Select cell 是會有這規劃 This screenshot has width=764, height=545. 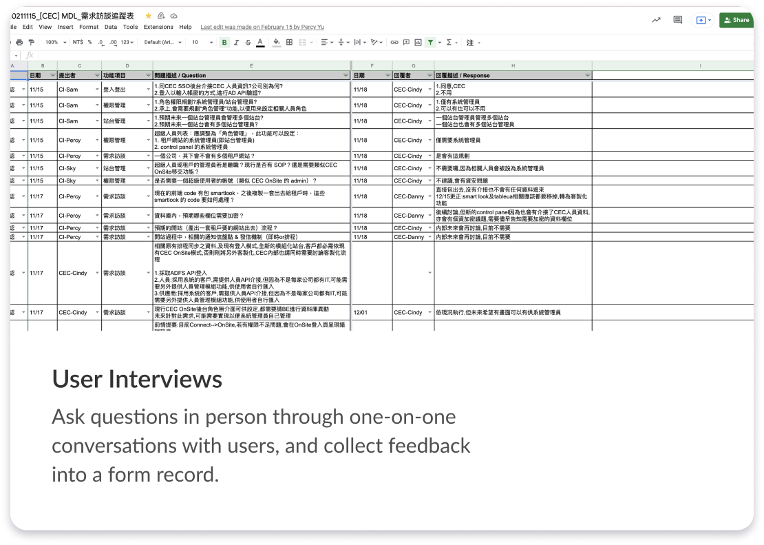[x=513, y=156]
